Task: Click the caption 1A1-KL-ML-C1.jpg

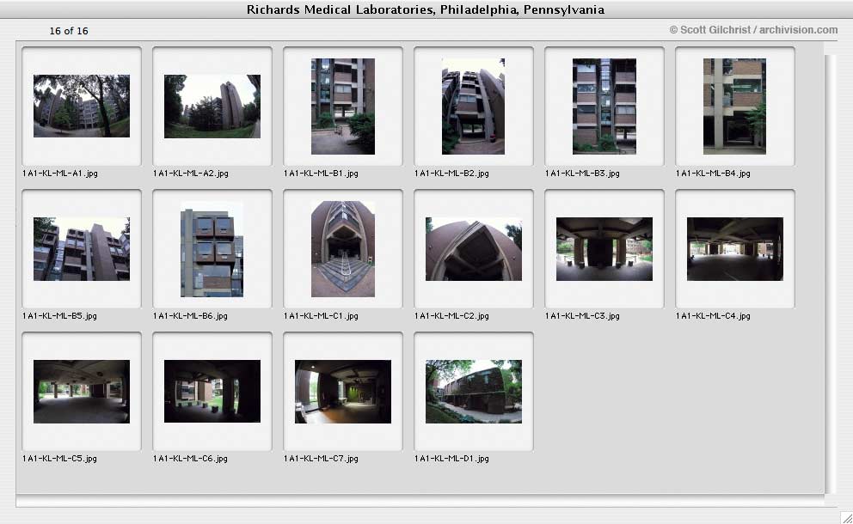Action: pos(321,316)
